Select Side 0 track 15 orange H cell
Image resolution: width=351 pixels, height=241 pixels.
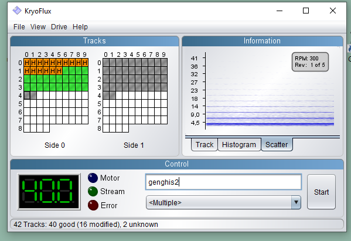tap(59, 71)
